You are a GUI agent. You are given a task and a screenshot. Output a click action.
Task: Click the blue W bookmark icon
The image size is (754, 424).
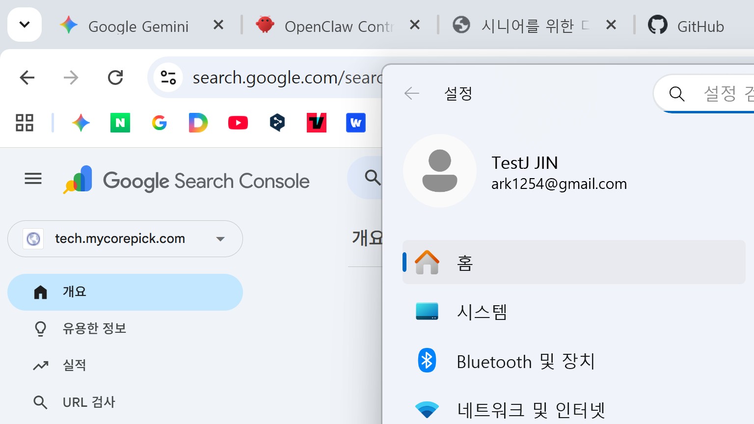coord(356,123)
